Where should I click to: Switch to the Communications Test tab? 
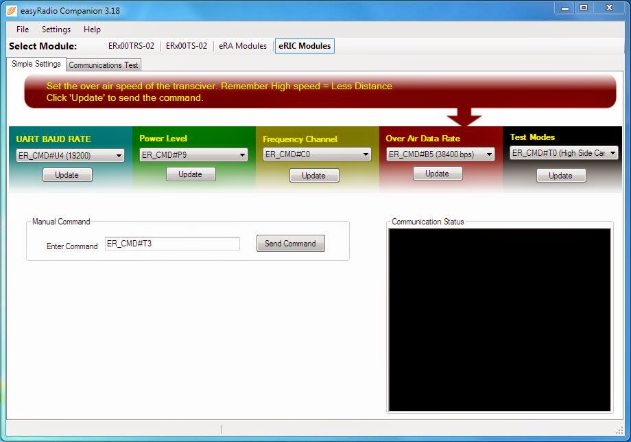104,65
